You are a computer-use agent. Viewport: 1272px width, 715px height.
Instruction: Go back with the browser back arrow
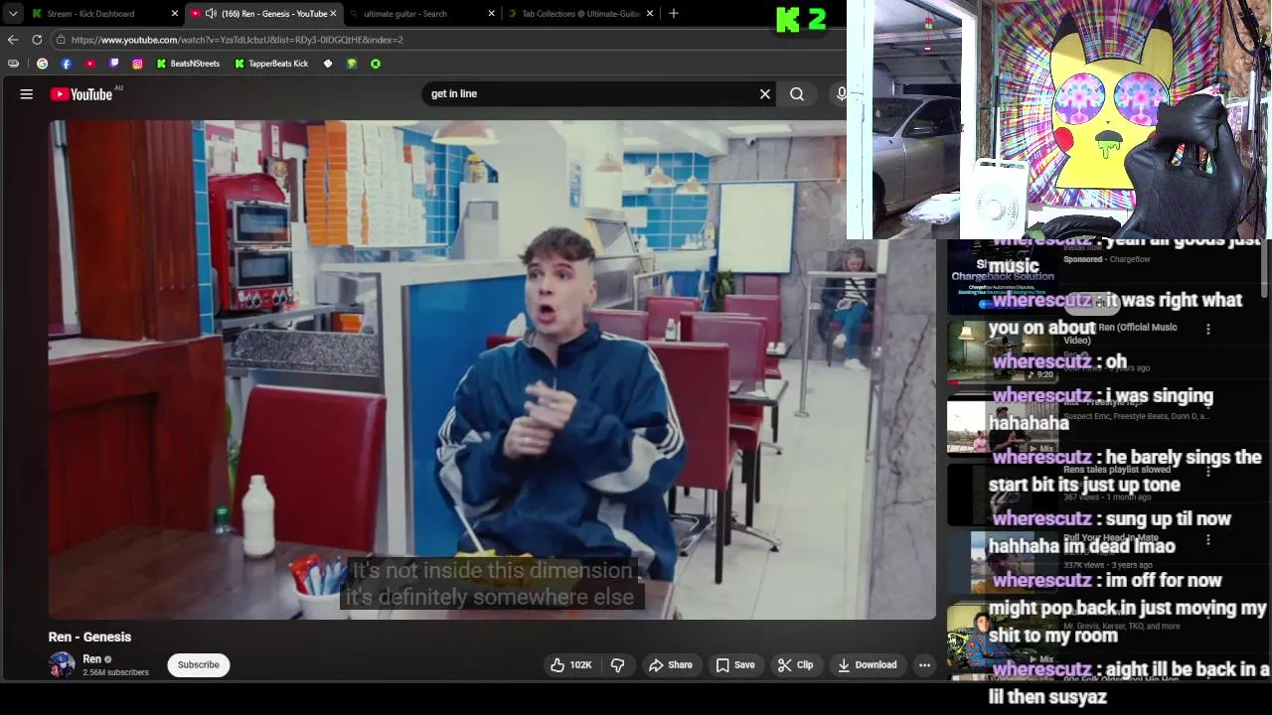(13, 40)
